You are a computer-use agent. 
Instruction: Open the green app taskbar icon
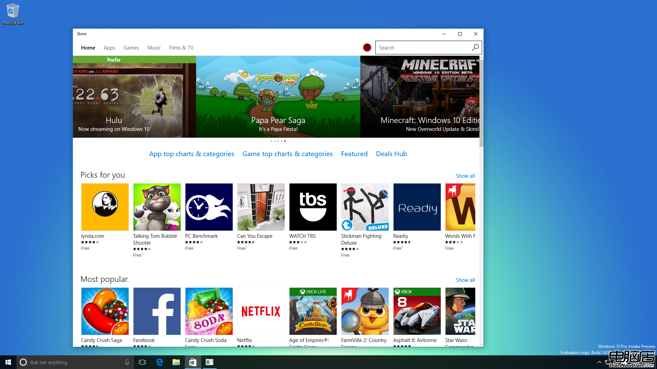click(209, 362)
